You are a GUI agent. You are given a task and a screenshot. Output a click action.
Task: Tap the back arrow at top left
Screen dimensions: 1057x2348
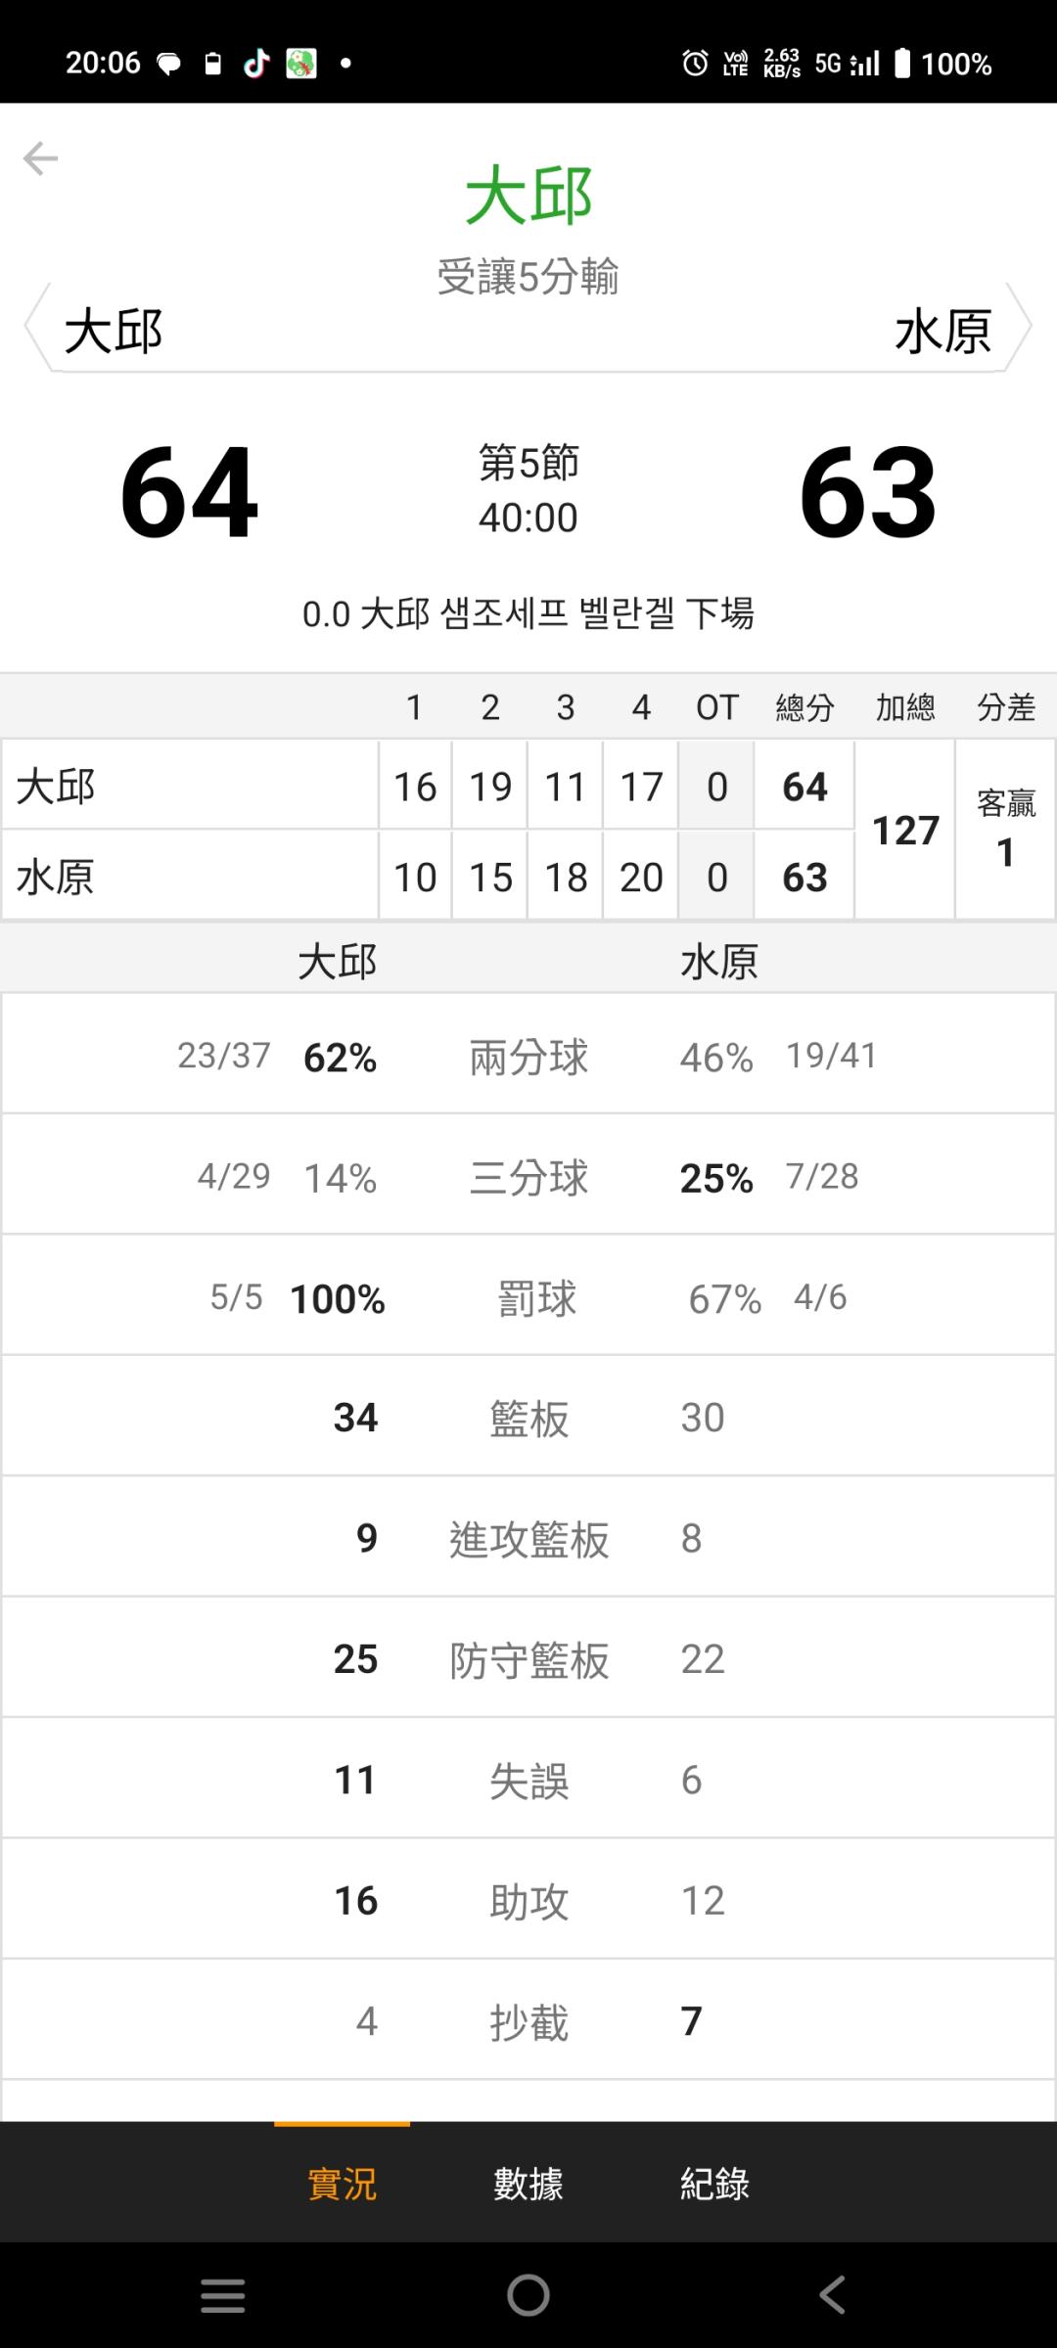click(40, 158)
